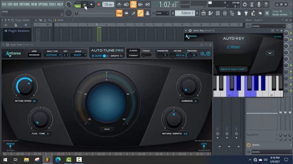Click arrow left of the Pattern 1 selector
The image size is (293, 164).
173,13
